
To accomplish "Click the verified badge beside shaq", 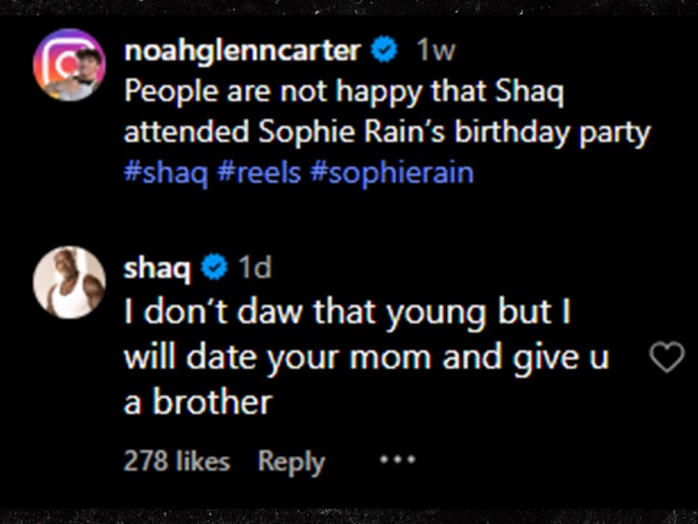I will click(215, 270).
